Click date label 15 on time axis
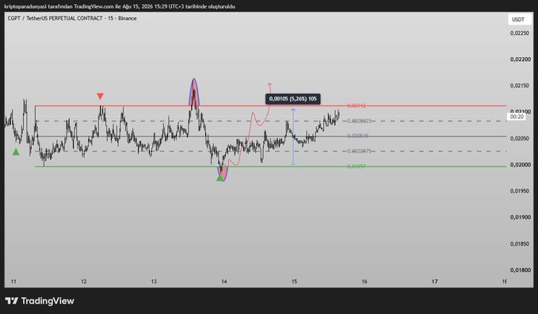Screen dimensions: 538x314 (295, 281)
